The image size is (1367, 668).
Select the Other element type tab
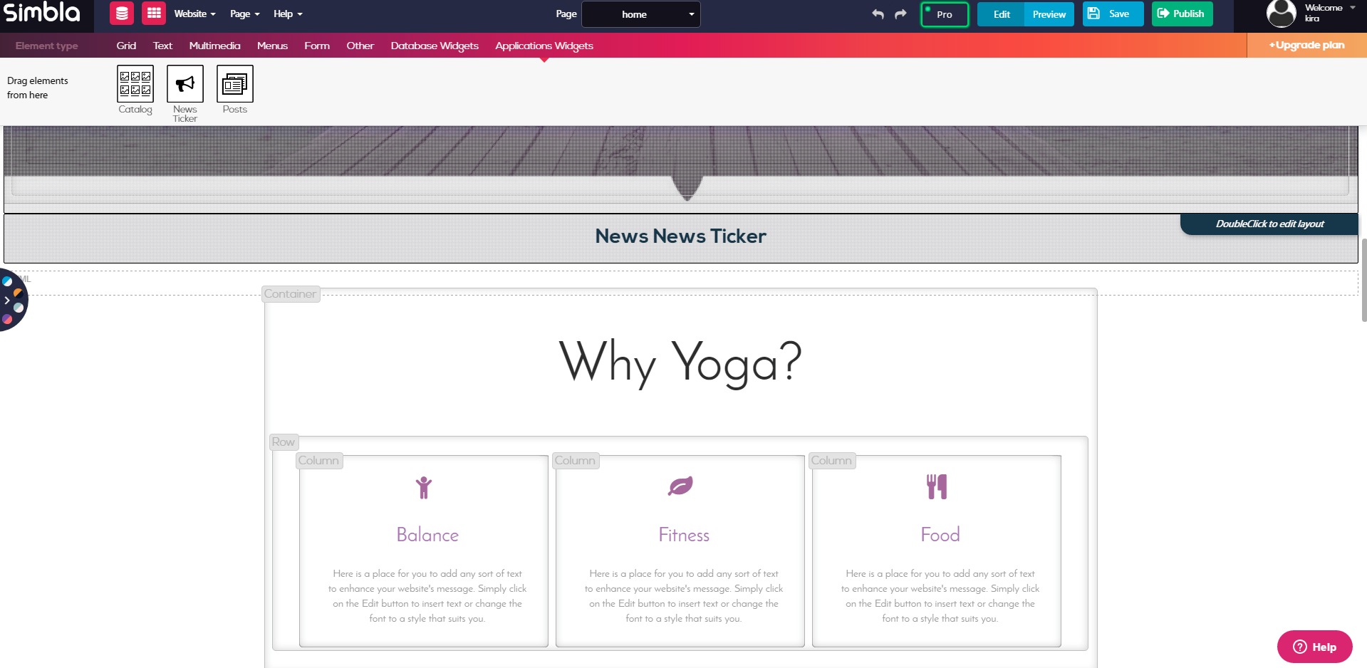[360, 46]
